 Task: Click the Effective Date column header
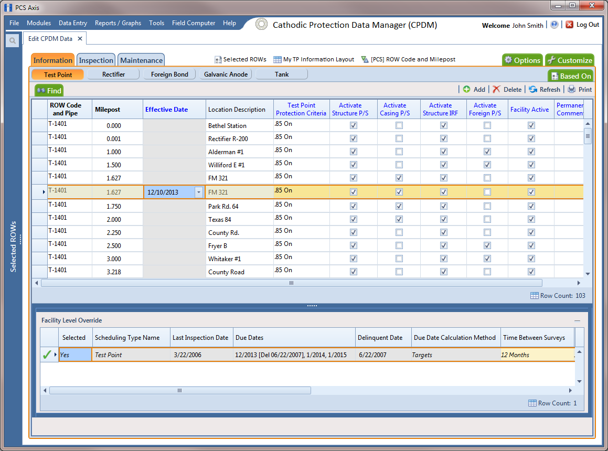174,110
